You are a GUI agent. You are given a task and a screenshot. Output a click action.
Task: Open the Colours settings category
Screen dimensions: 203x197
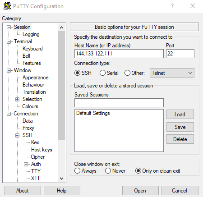(30, 106)
